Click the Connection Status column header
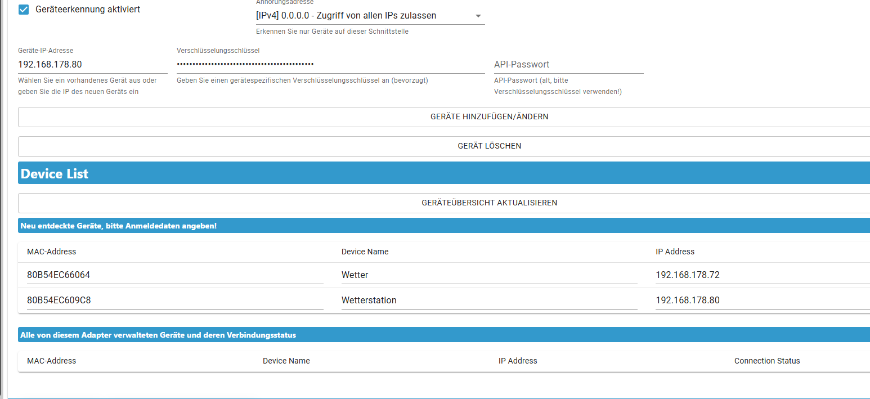The height and width of the screenshot is (399, 870). [x=766, y=361]
